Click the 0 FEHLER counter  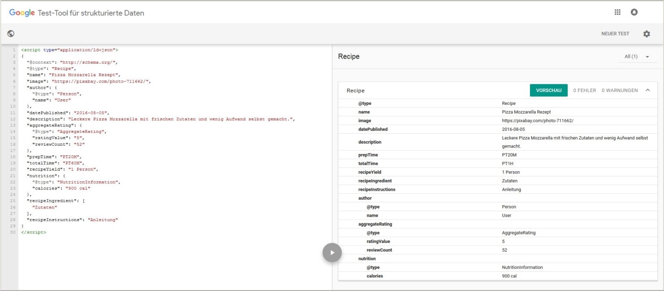pos(584,90)
